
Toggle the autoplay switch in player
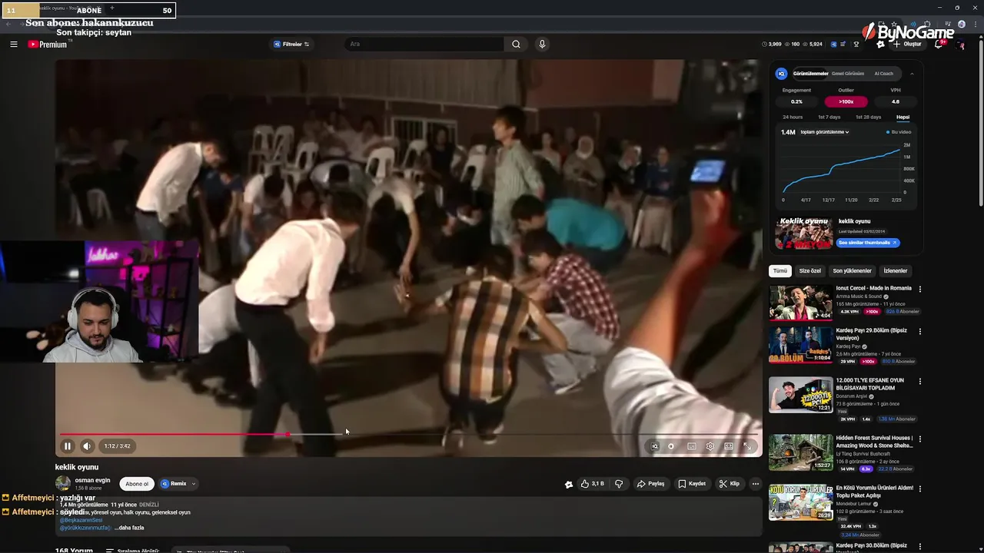pos(672,446)
